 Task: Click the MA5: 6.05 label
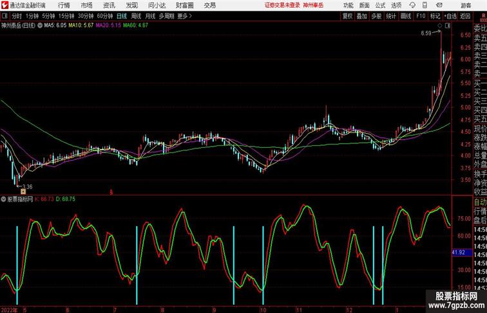(55, 26)
